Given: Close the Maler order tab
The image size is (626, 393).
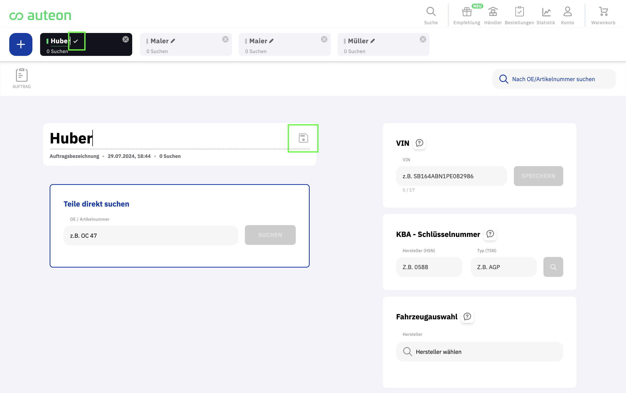Looking at the screenshot, I should (x=225, y=39).
